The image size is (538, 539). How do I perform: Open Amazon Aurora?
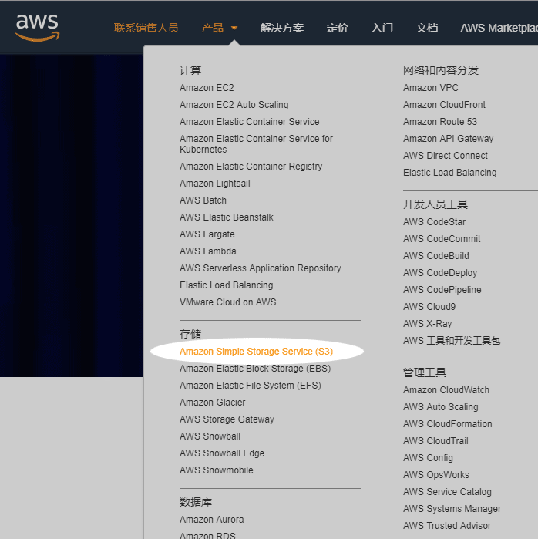tap(212, 520)
